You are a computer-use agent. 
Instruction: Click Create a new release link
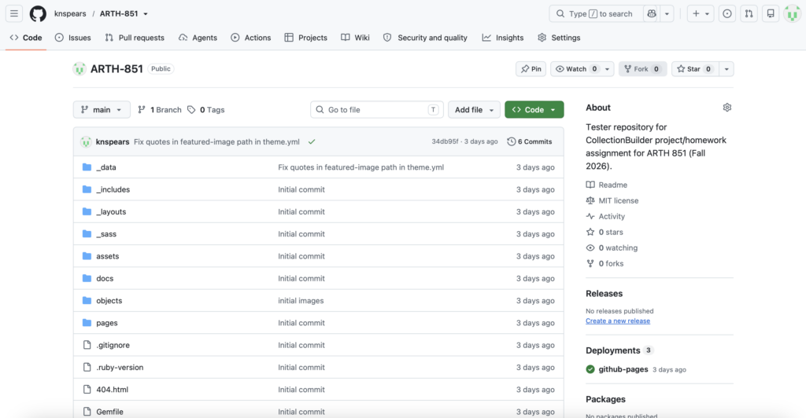618,321
